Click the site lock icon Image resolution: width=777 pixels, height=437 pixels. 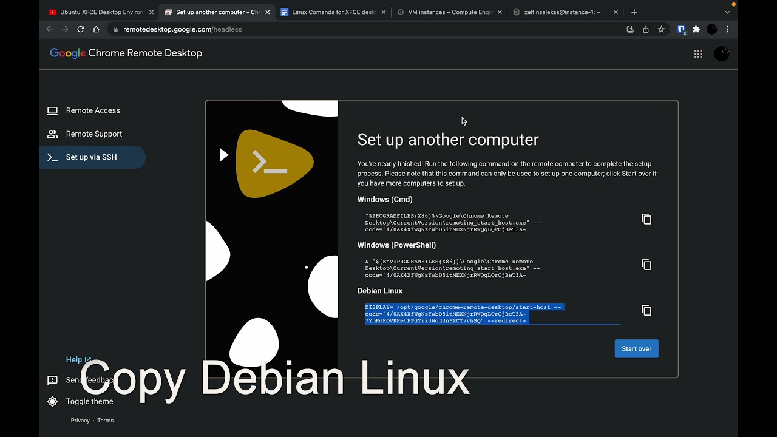(115, 29)
